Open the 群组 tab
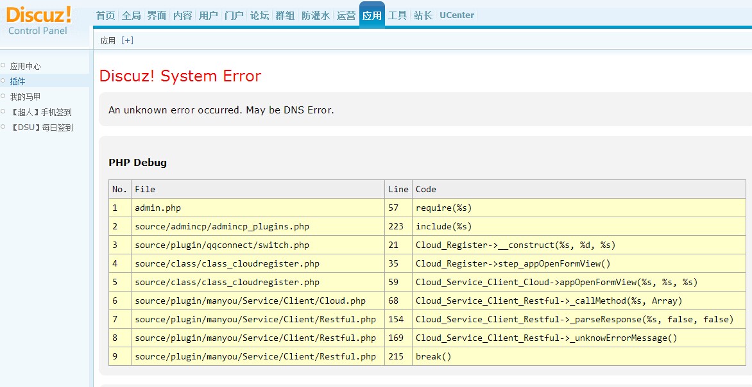Viewport: 752px width, 387px height. pos(286,15)
